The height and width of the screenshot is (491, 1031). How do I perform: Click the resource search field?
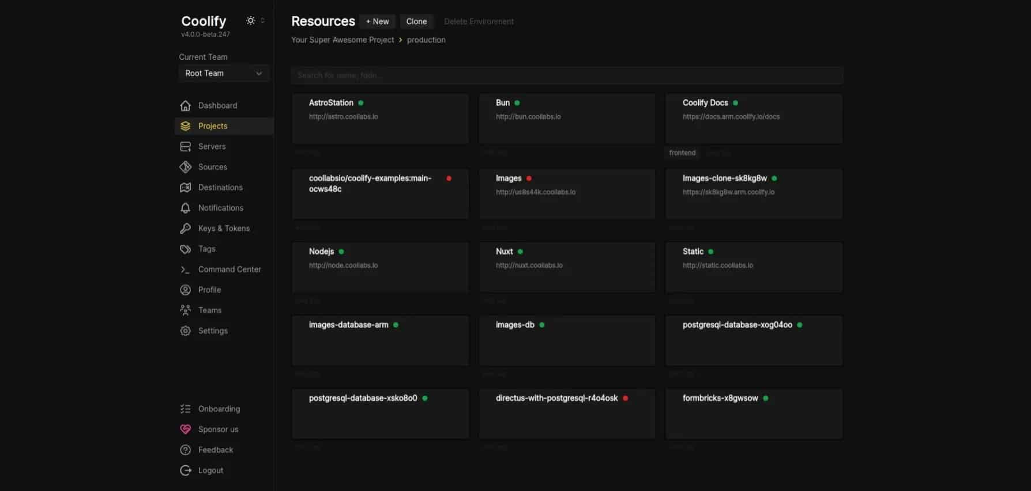[x=566, y=75]
